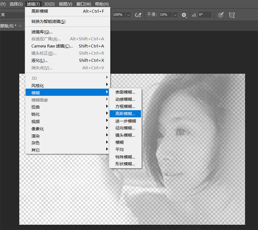The width and height of the screenshot is (258, 230).
Task: Toggle tablet pressure controls opacity icon
Action: [x=138, y=15]
